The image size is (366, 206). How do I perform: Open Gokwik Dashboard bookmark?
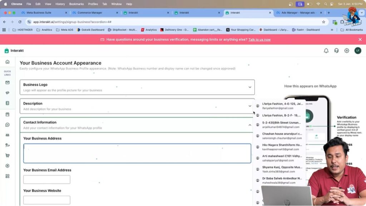(90, 30)
